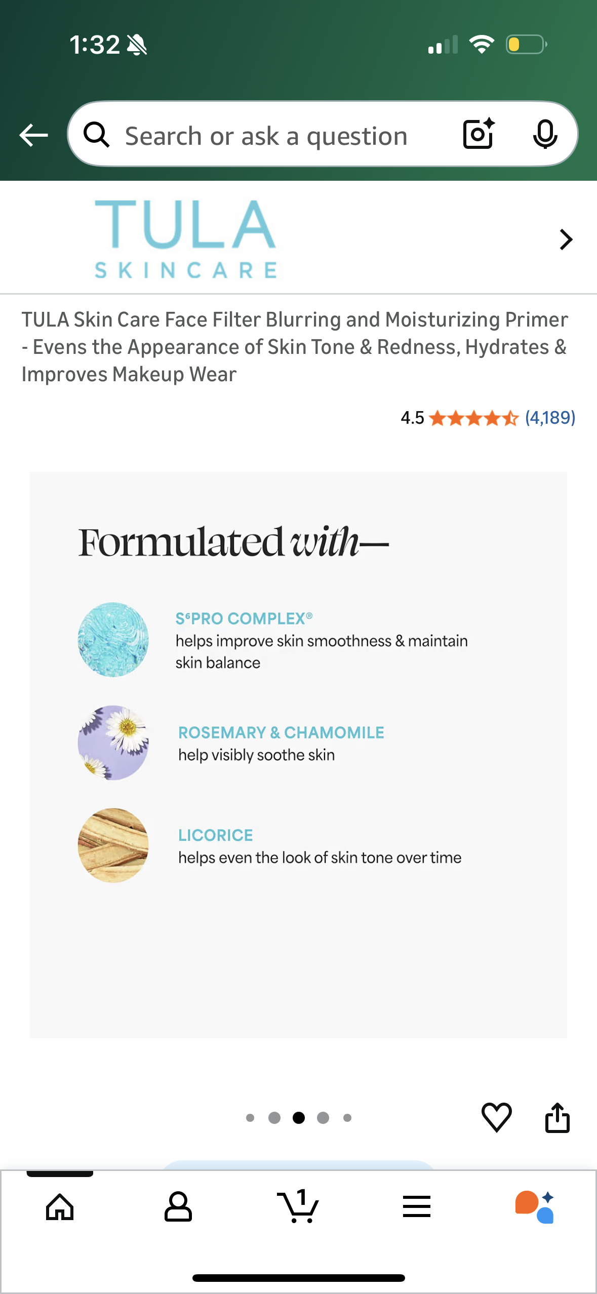Select the fourth carousel dot

(x=323, y=1118)
